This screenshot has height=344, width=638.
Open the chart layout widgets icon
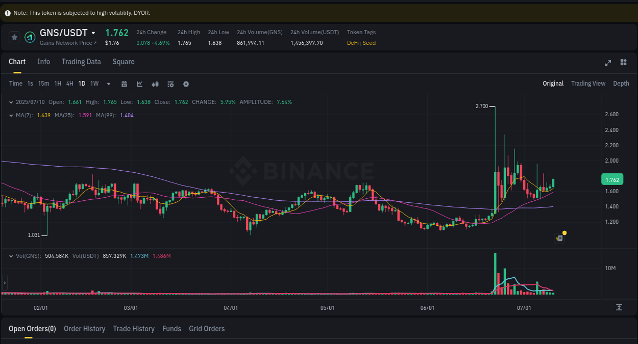point(623,62)
